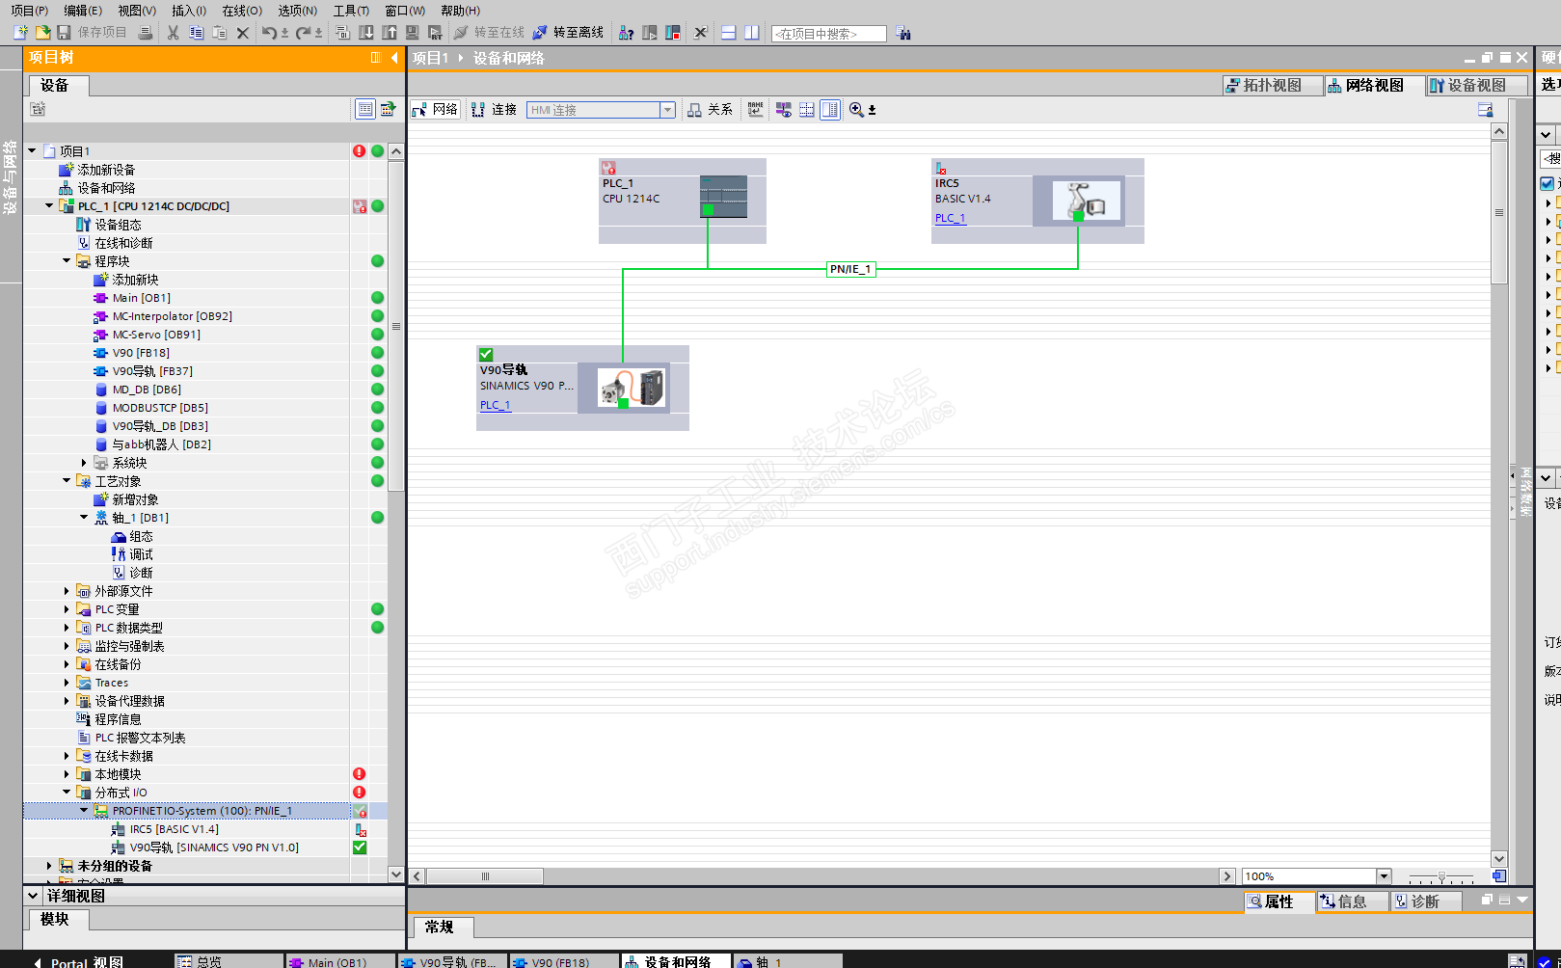This screenshot has width=1561, height=968.
Task: Click the horizontal scrollbar of network view
Action: coord(485,876)
